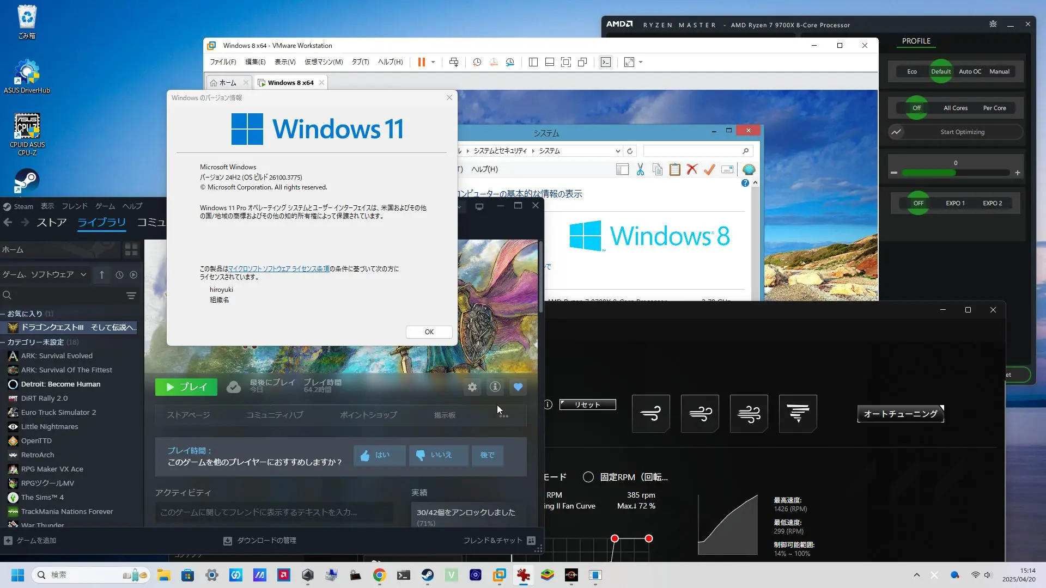Pause the VM with the VMware suspend button

(x=421, y=62)
